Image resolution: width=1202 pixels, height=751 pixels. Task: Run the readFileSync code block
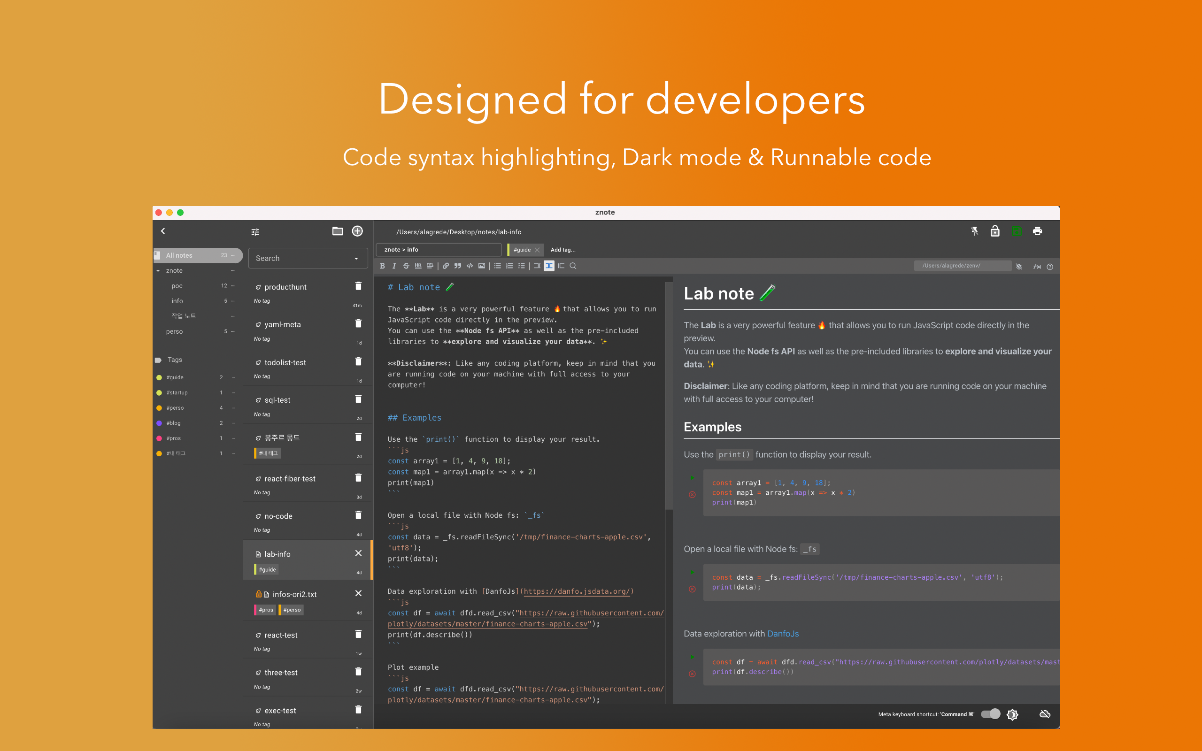[x=692, y=572]
